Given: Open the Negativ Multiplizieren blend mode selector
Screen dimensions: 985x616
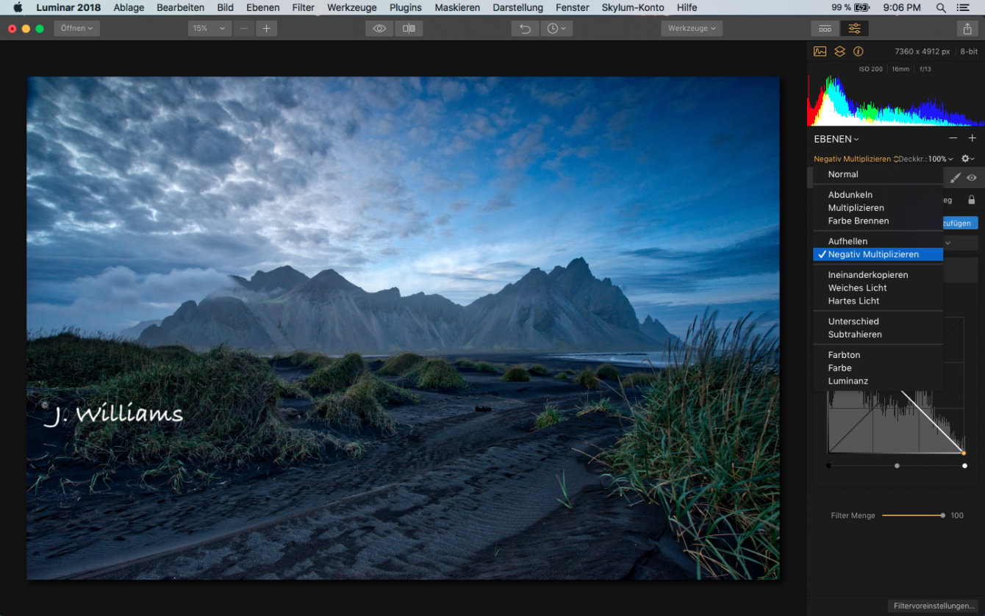Looking at the screenshot, I should point(856,159).
